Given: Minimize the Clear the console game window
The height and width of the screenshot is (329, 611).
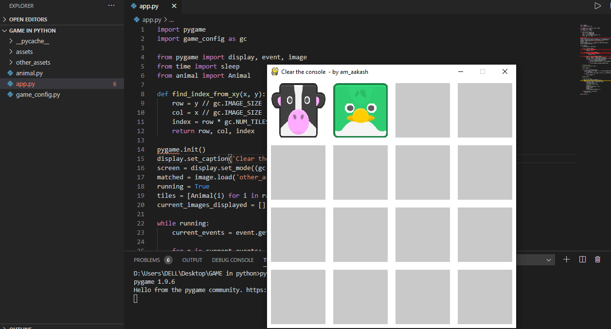Looking at the screenshot, I should tap(460, 71).
